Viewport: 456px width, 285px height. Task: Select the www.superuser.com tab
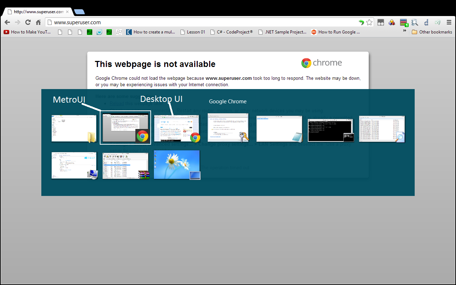click(37, 12)
